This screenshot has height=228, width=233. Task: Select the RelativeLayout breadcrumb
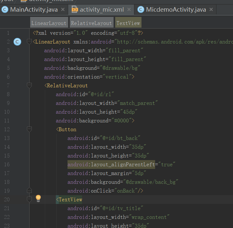(x=92, y=22)
